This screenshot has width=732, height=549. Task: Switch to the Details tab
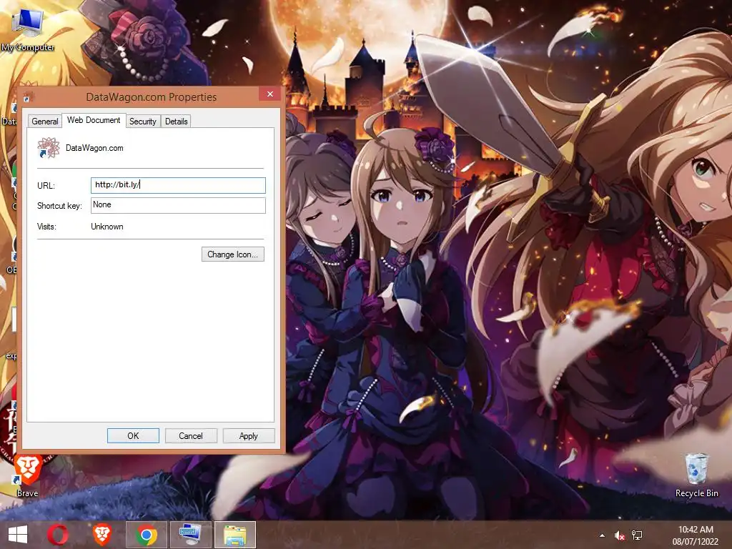pos(176,122)
